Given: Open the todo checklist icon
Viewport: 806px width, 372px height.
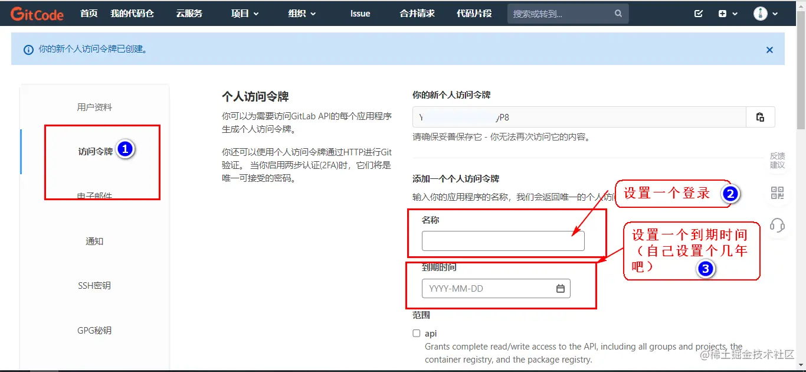Looking at the screenshot, I should point(699,14).
